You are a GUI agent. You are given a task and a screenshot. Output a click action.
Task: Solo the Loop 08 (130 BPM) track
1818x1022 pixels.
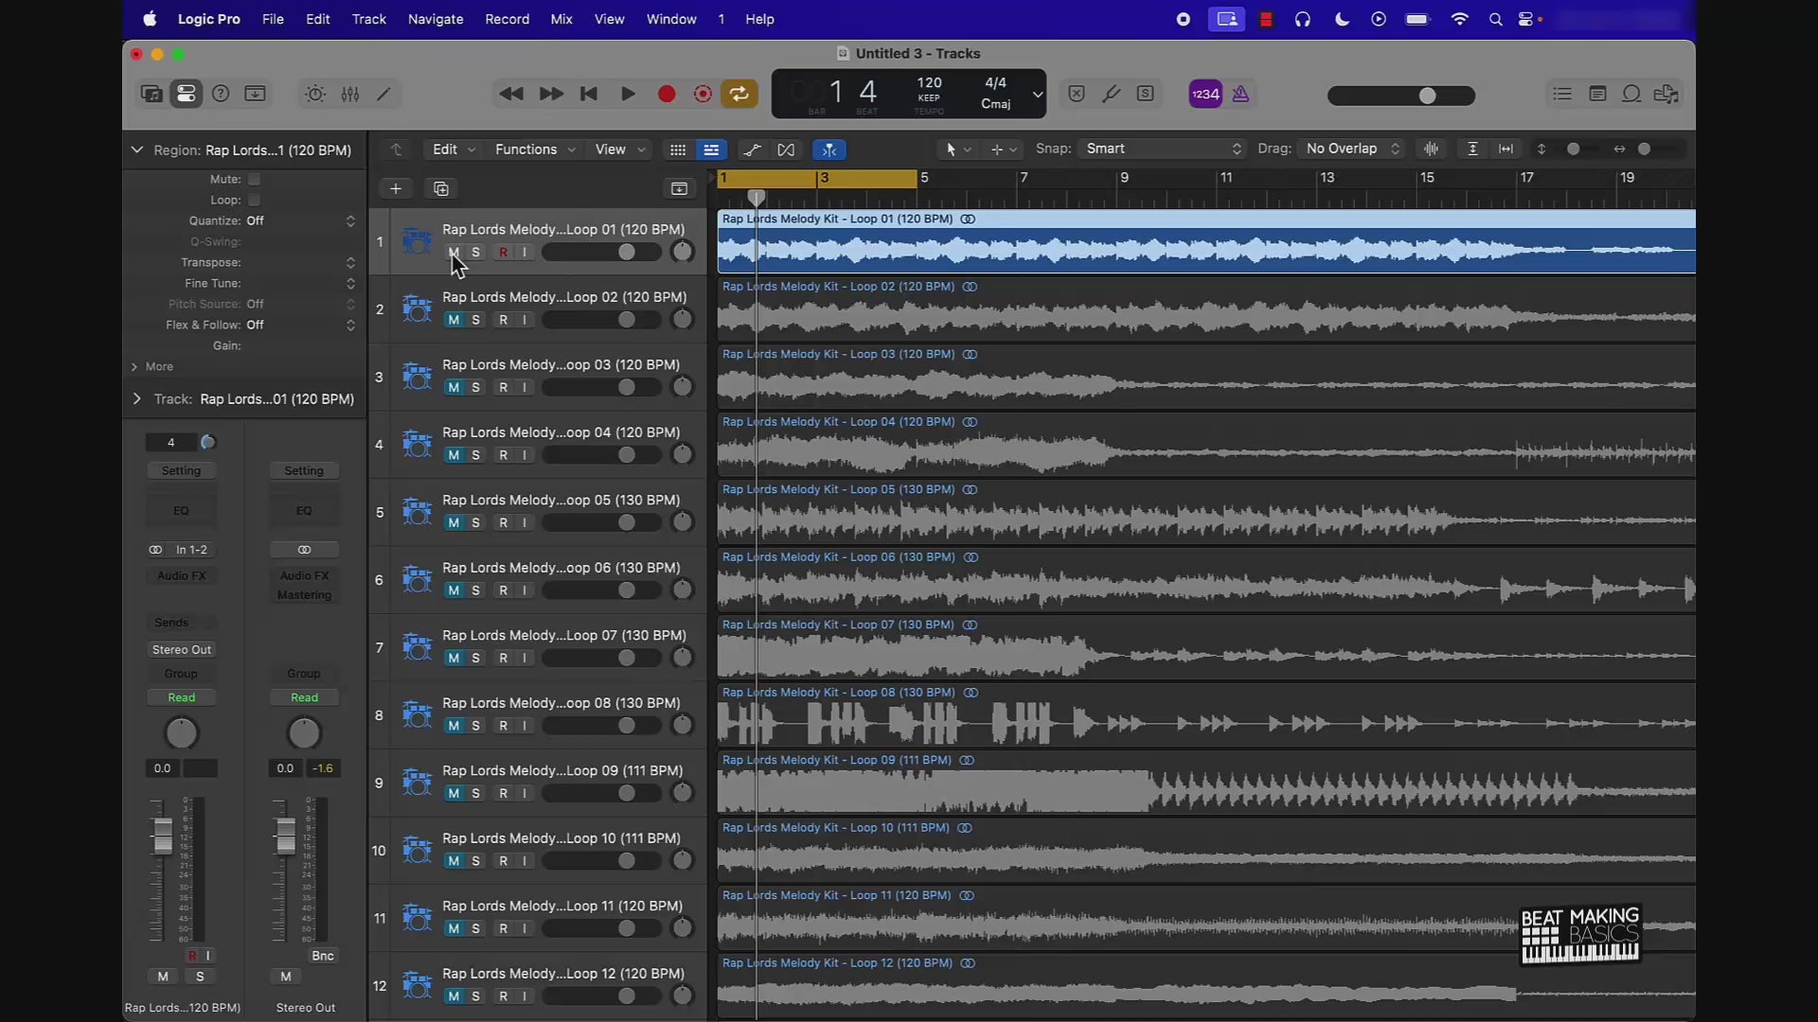[475, 726]
